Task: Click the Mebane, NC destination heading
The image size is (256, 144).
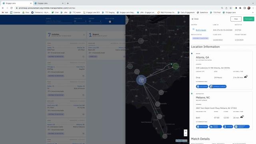Action: [x=203, y=98]
